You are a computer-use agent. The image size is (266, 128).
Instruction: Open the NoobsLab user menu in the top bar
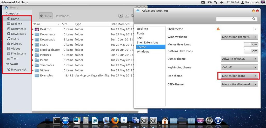coord(250,2)
